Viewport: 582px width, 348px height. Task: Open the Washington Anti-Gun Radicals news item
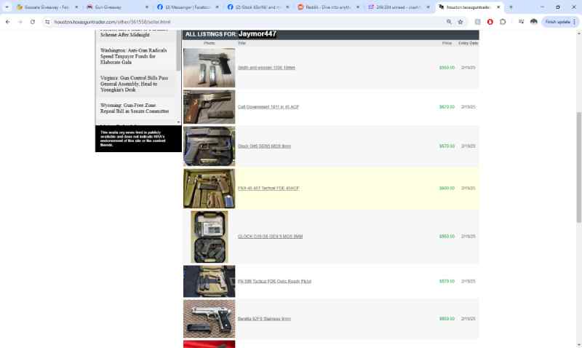[134, 56]
